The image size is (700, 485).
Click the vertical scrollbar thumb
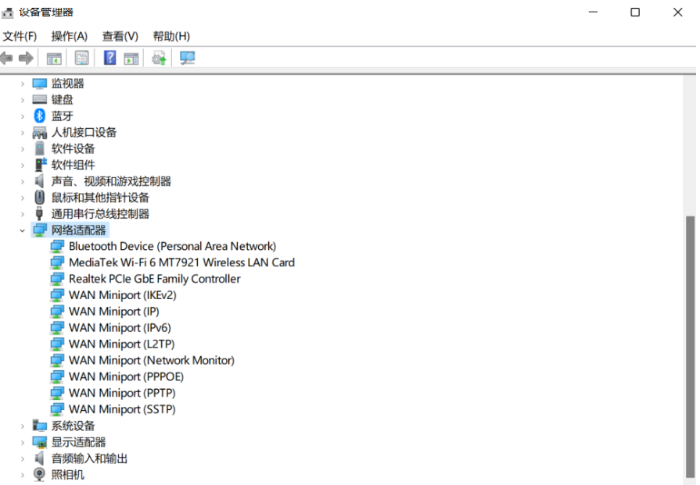tap(690, 344)
